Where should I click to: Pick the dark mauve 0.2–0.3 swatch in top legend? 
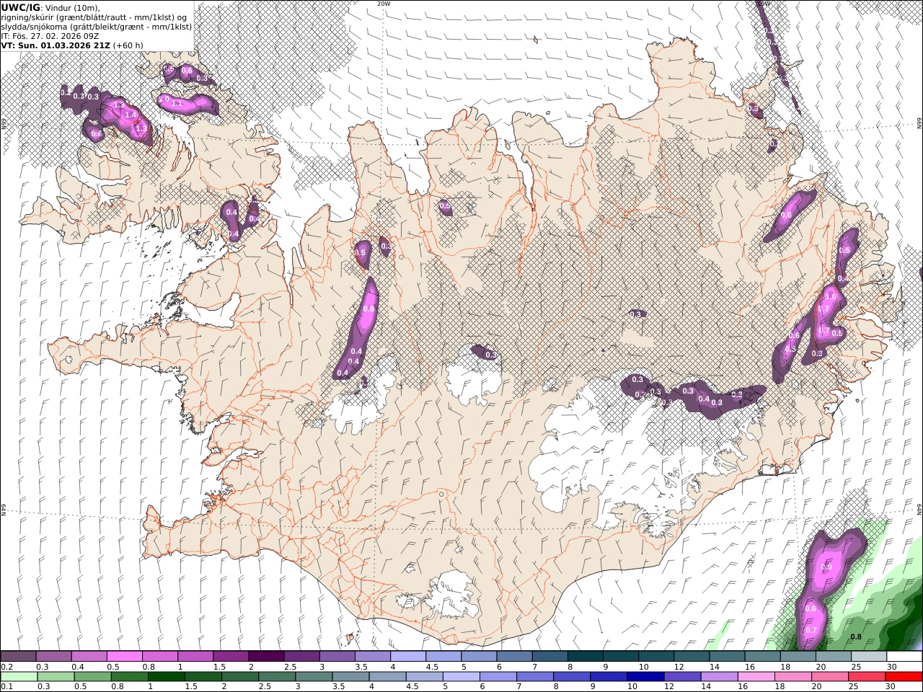19,656
